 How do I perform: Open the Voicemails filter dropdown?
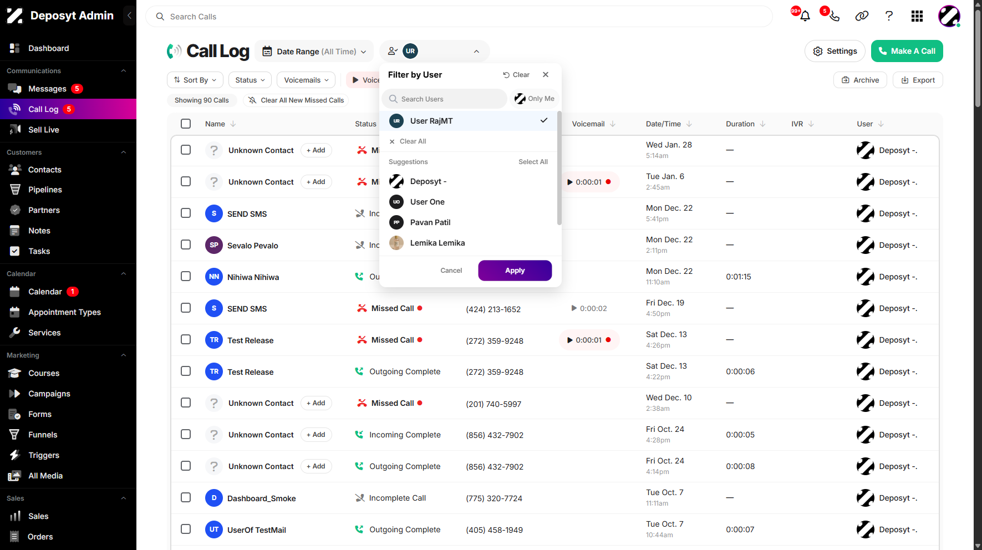(306, 80)
